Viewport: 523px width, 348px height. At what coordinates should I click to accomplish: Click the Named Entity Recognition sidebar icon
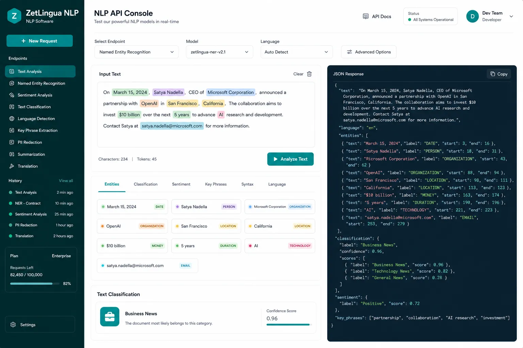click(x=12, y=83)
